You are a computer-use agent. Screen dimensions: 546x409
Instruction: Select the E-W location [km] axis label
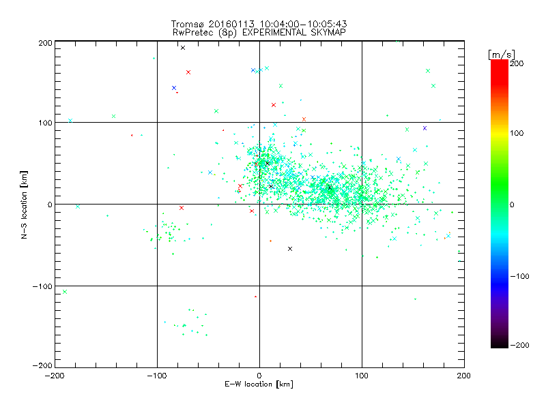[x=259, y=384]
